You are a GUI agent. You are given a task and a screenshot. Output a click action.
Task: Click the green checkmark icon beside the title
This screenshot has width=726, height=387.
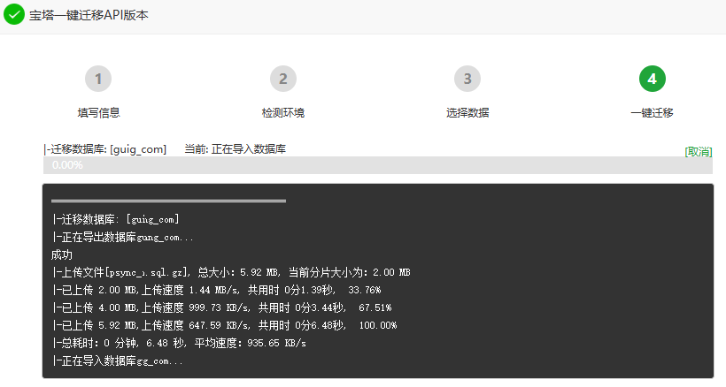(x=14, y=14)
